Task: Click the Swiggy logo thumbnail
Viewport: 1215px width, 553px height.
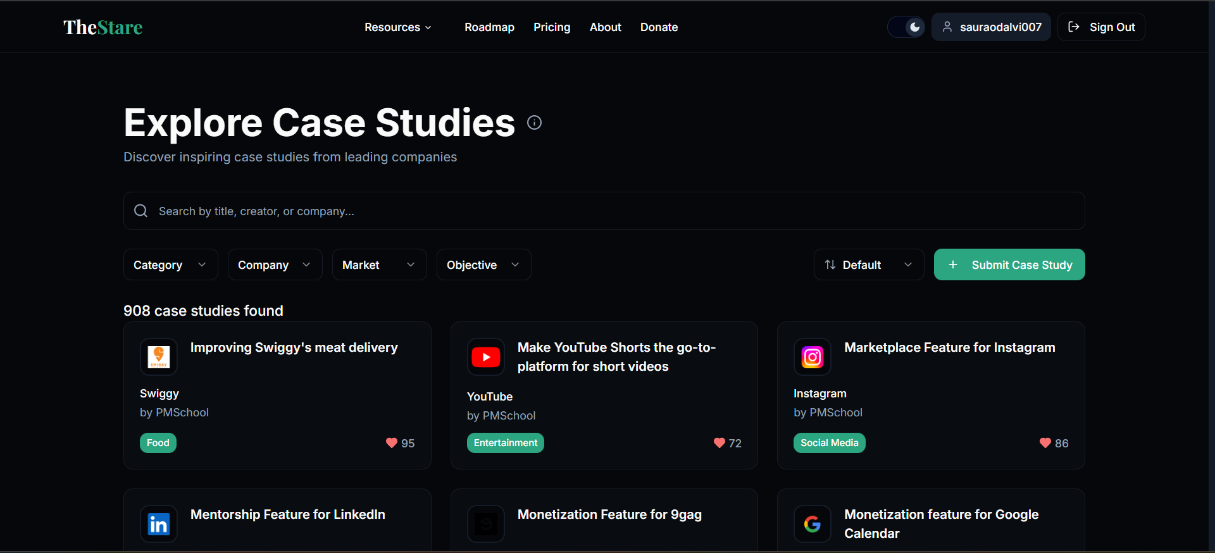Action: pyautogui.click(x=159, y=357)
